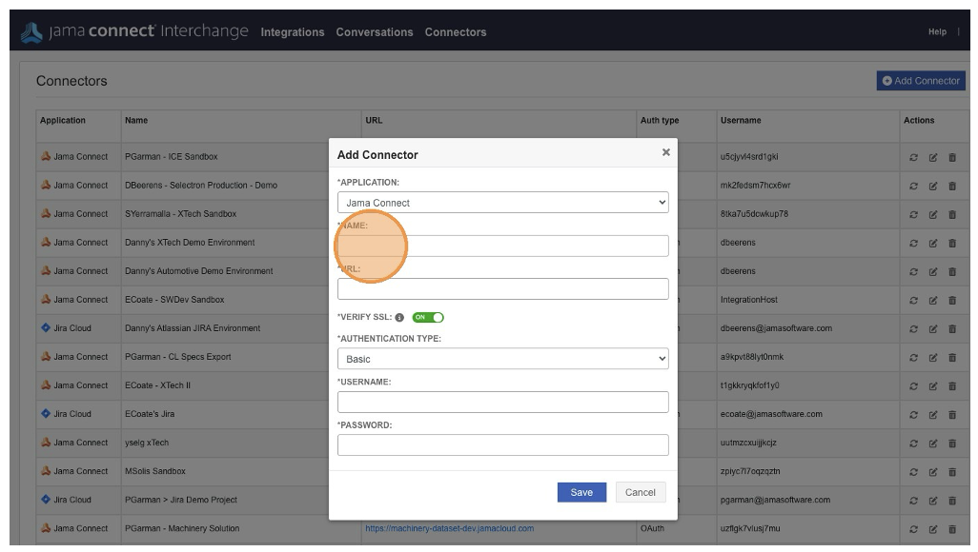Delete Danny's XTech Demo Environment connector
Screen dimensions: 978x552
pyautogui.click(x=952, y=243)
